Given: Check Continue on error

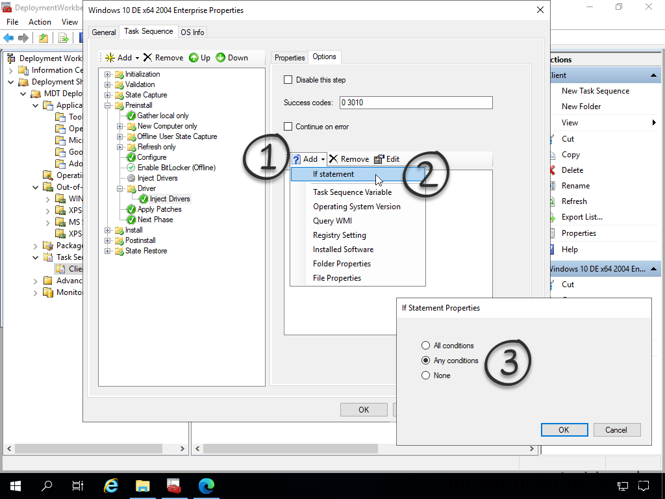Looking at the screenshot, I should (x=288, y=127).
